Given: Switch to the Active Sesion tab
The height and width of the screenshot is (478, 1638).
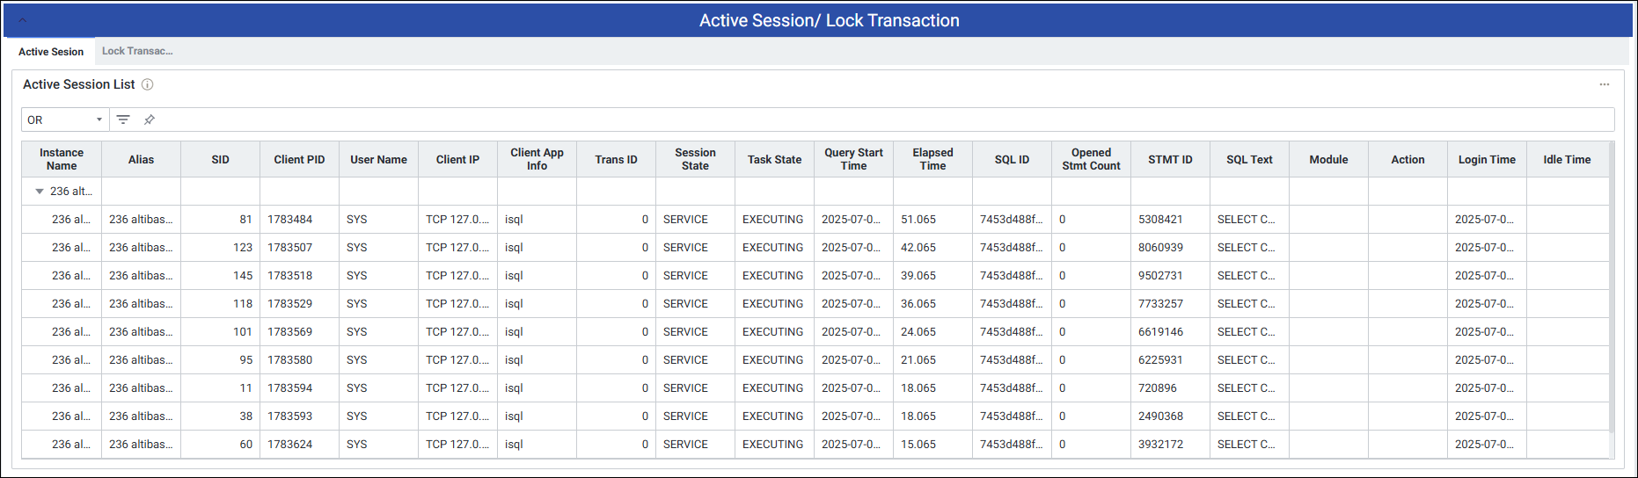Looking at the screenshot, I should point(51,52).
